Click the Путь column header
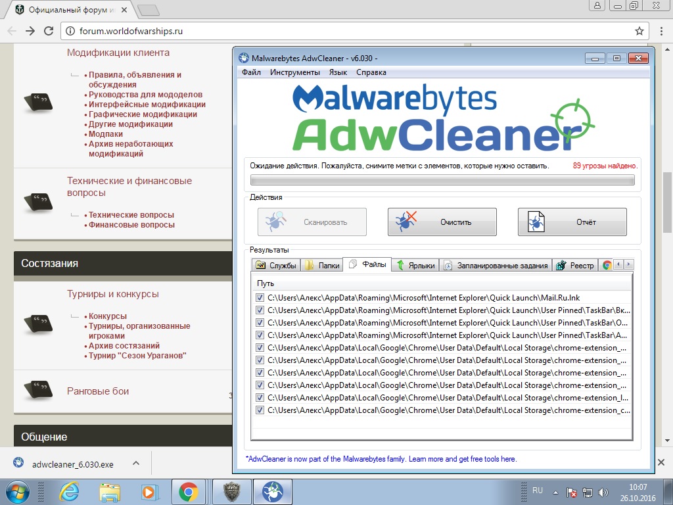 (x=441, y=283)
